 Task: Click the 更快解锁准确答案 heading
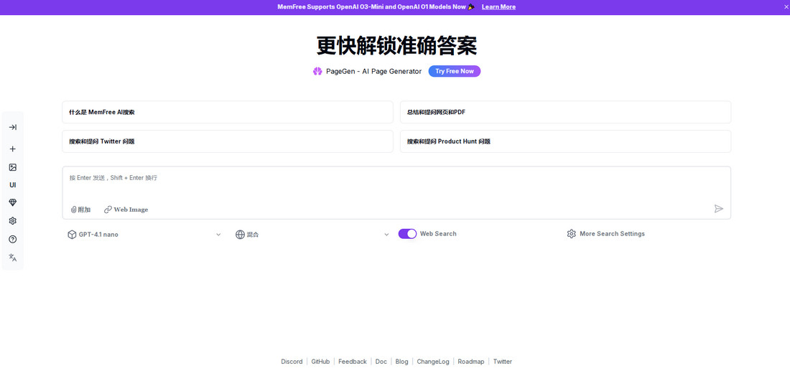(x=396, y=46)
